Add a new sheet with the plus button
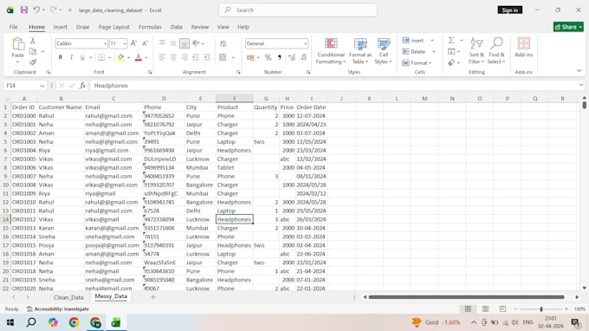The image size is (589, 331). pos(153,297)
